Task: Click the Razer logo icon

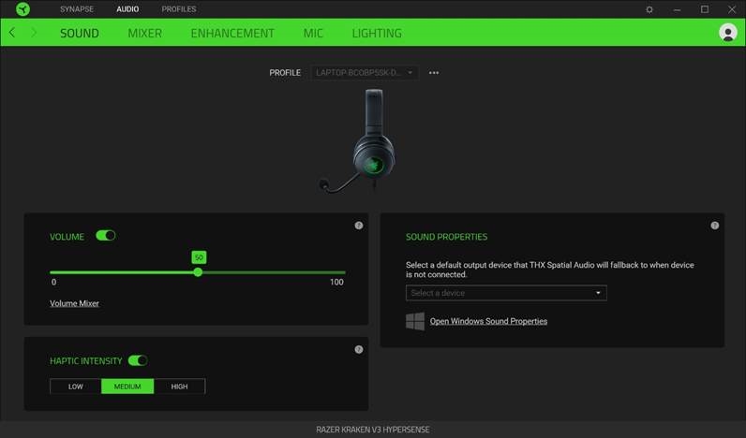Action: 22,9
